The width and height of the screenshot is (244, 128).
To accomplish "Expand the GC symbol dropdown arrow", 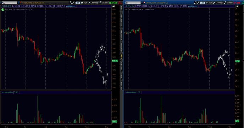I will tap(18, 2).
